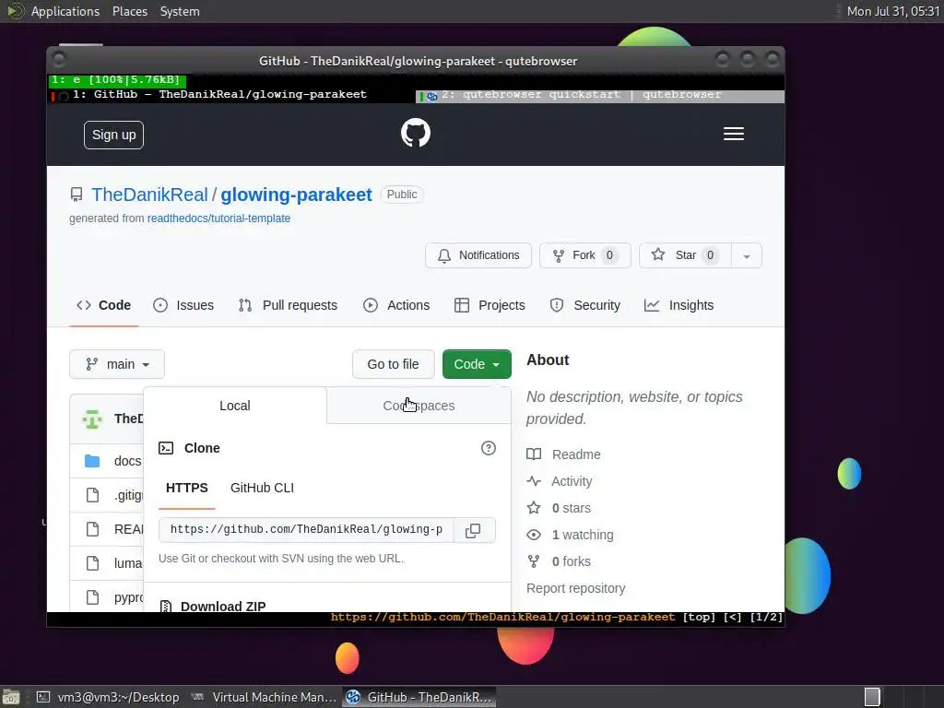
Task: Open the Actions tab
Action: pos(396,305)
